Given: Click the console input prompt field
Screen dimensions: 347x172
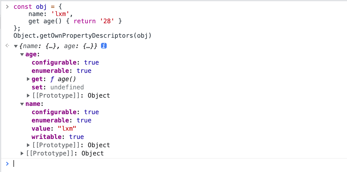Looking at the screenshot, I should (x=179, y=163).
